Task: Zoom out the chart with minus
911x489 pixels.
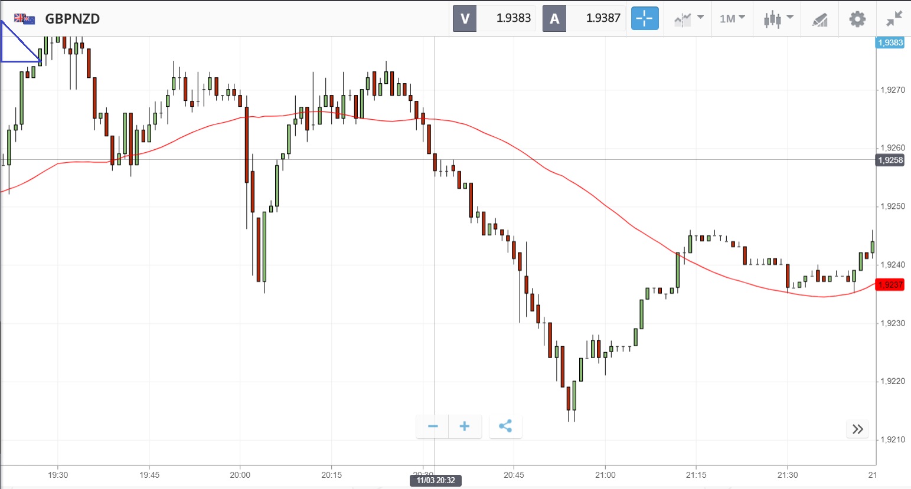Action: point(433,426)
